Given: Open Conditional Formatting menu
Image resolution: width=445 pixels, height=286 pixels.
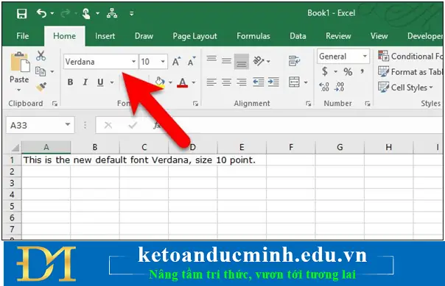Looking at the screenshot, I should [x=410, y=56].
